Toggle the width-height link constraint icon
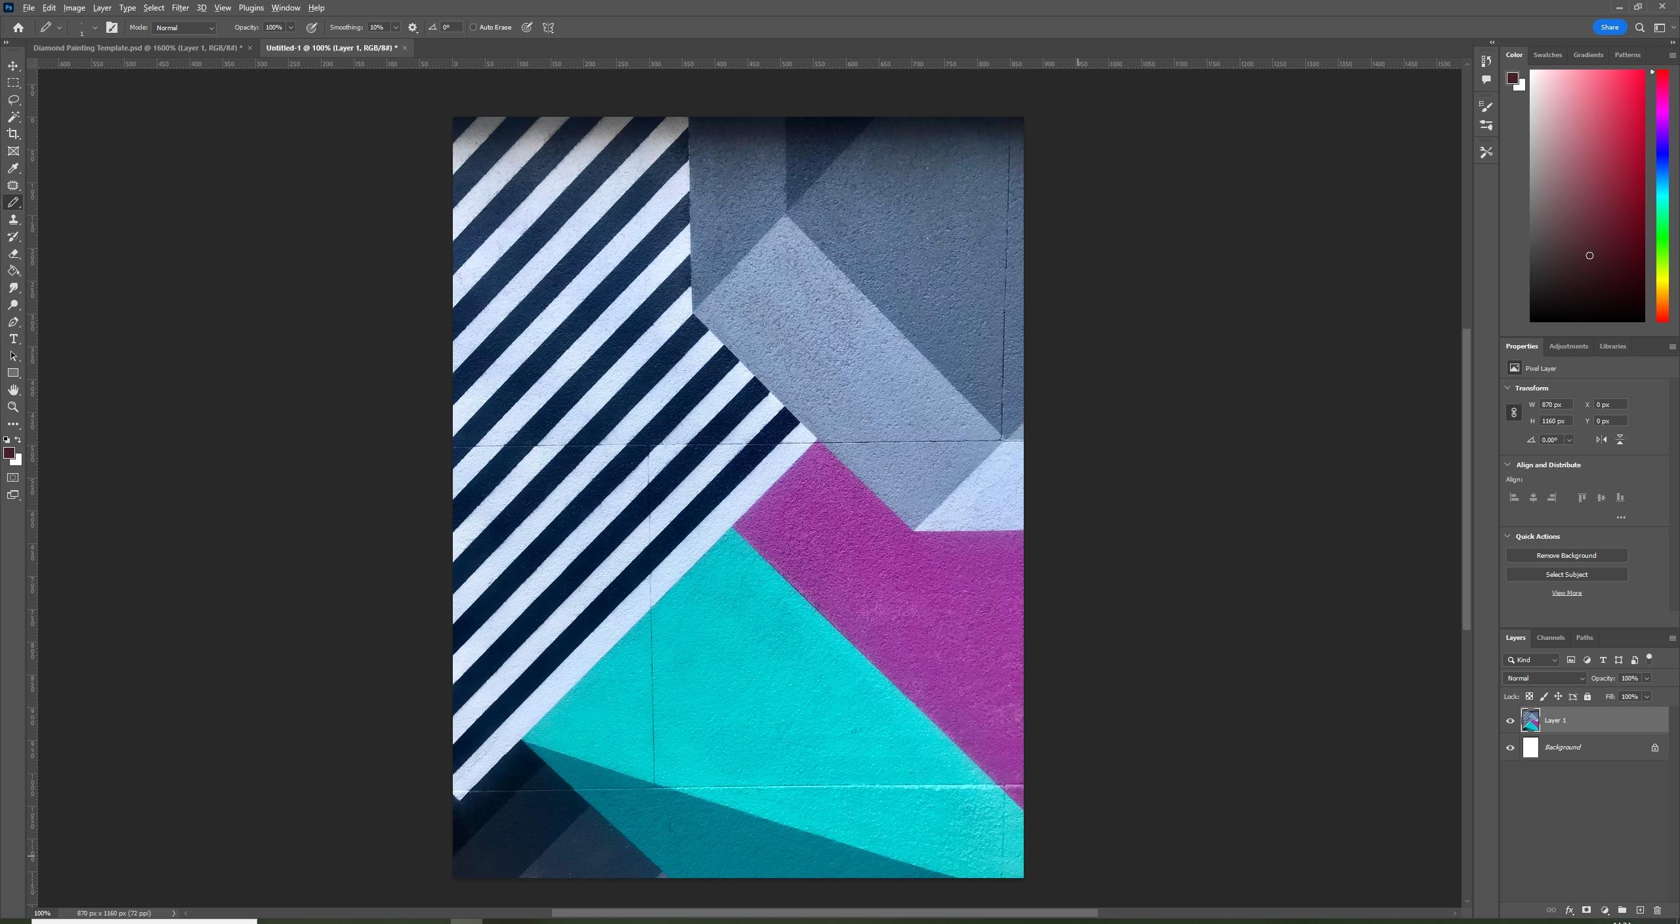The width and height of the screenshot is (1680, 924). [x=1513, y=413]
